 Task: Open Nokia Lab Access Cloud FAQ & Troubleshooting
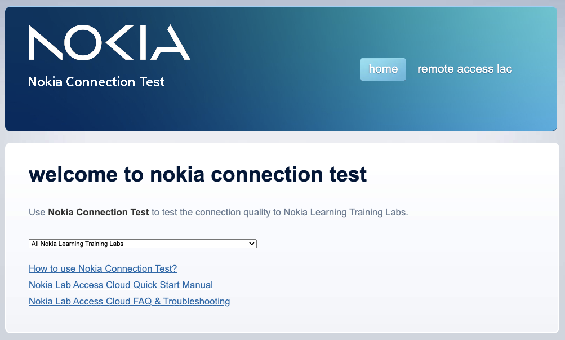[130, 302]
